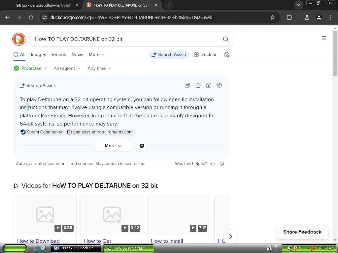
Task: Switch to the News tab
Action: (77, 55)
